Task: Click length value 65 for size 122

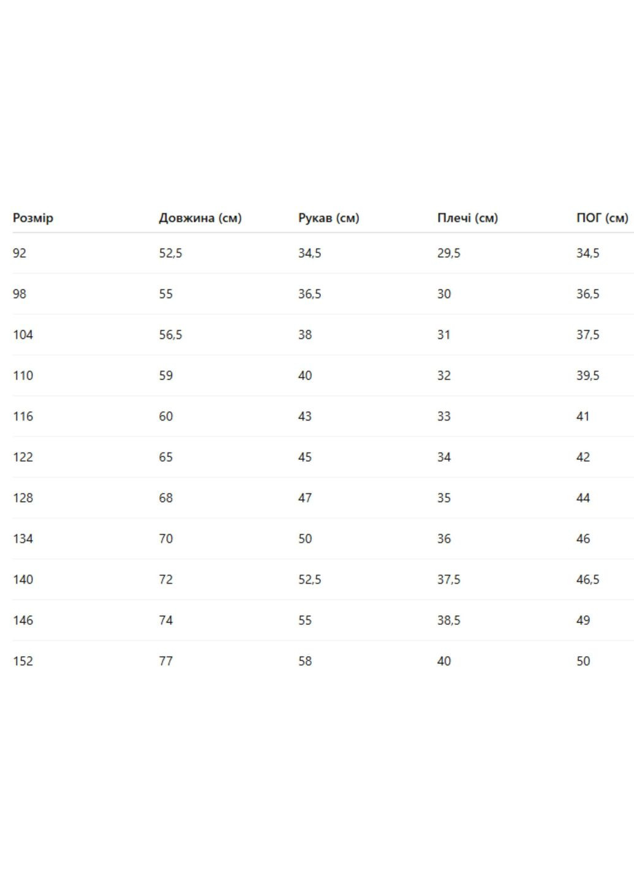Action: tap(166, 457)
